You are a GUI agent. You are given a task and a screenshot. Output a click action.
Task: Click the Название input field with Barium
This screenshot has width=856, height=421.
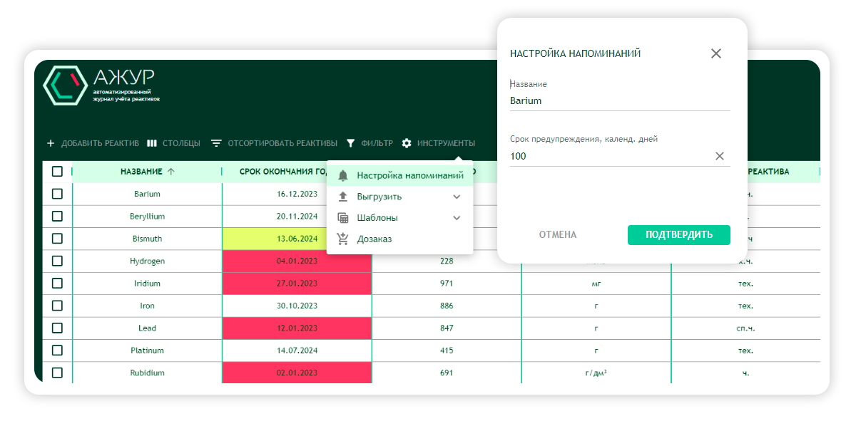point(619,101)
